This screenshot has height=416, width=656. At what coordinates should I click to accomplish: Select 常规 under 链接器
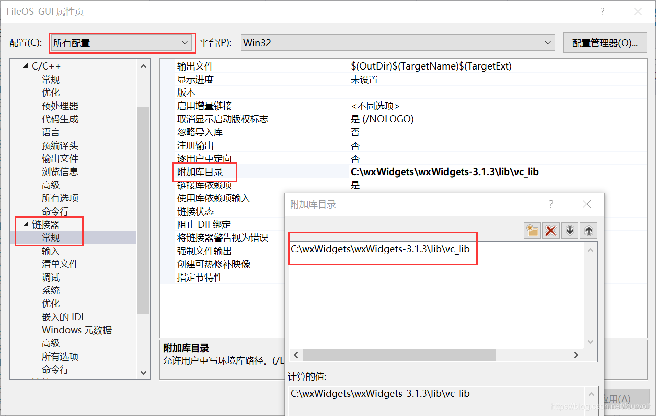(51, 238)
